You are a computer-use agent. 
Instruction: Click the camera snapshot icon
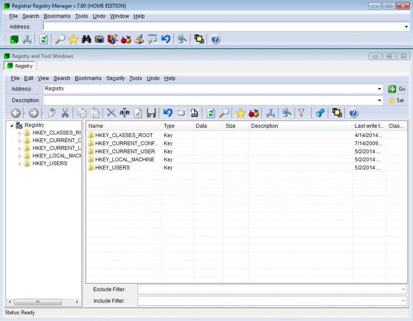(x=99, y=40)
